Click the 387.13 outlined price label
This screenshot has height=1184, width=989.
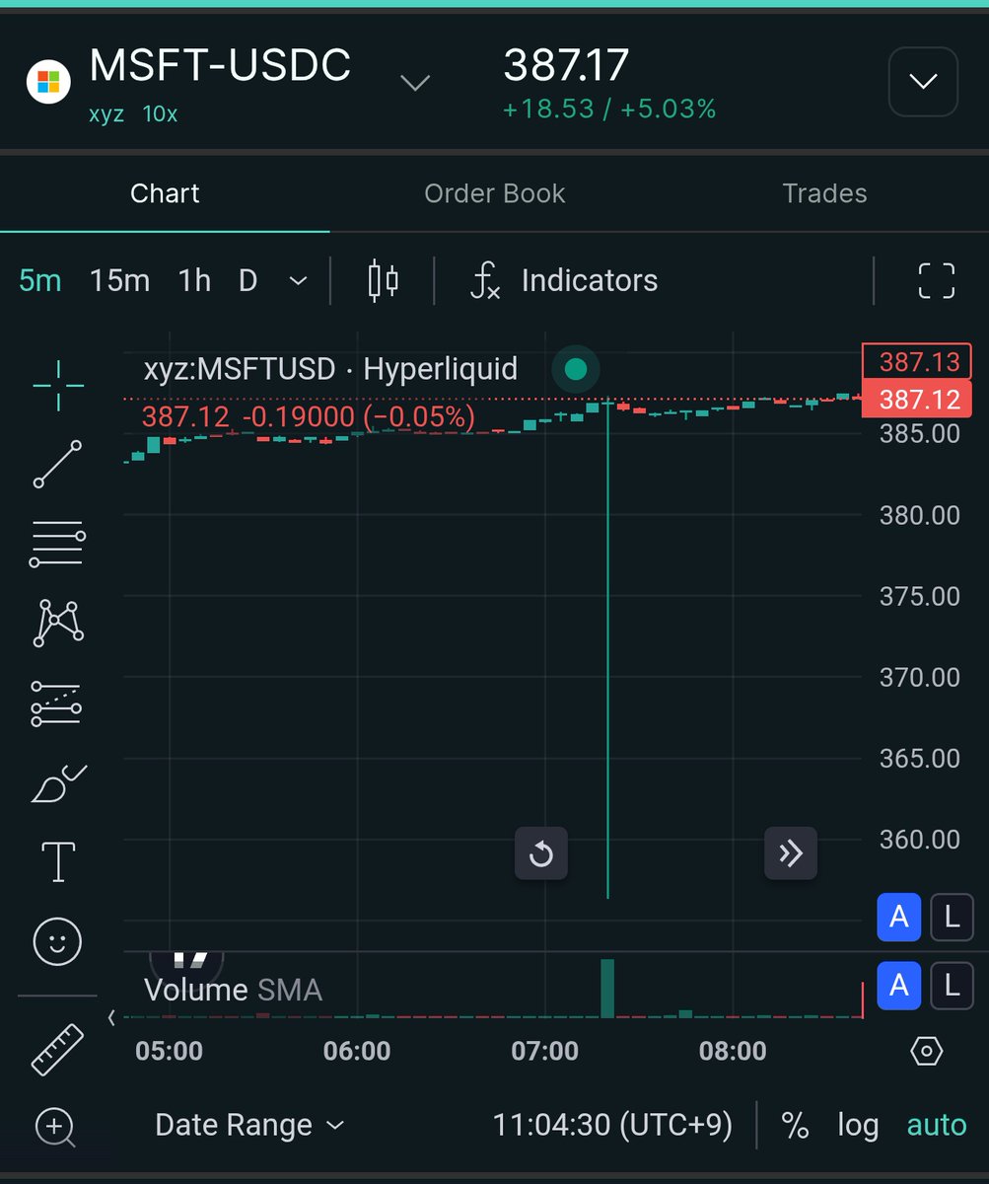pyautogui.click(x=917, y=362)
